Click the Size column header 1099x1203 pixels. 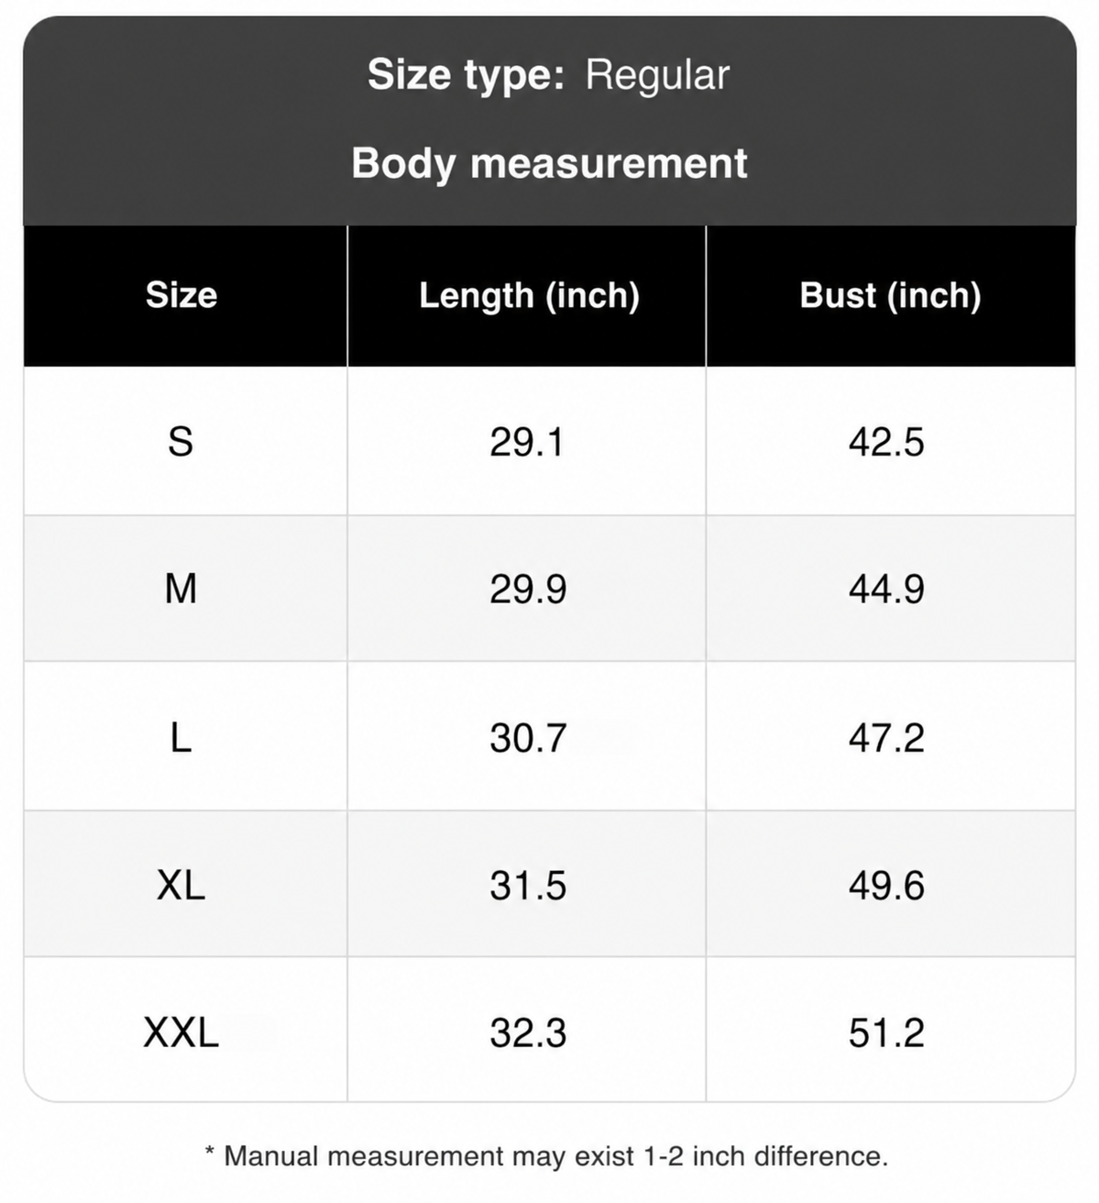coord(181,295)
